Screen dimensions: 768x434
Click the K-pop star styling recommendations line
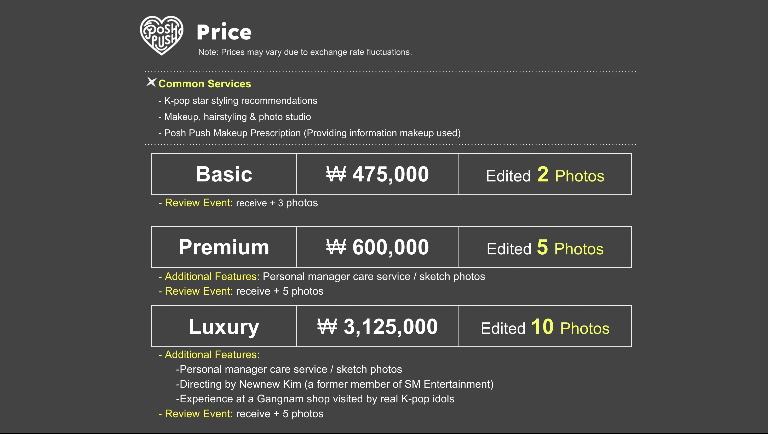pyautogui.click(x=238, y=101)
